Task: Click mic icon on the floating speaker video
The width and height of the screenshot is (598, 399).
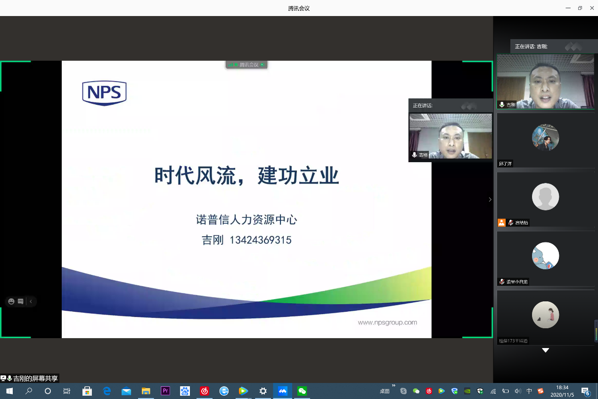Action: [414, 155]
